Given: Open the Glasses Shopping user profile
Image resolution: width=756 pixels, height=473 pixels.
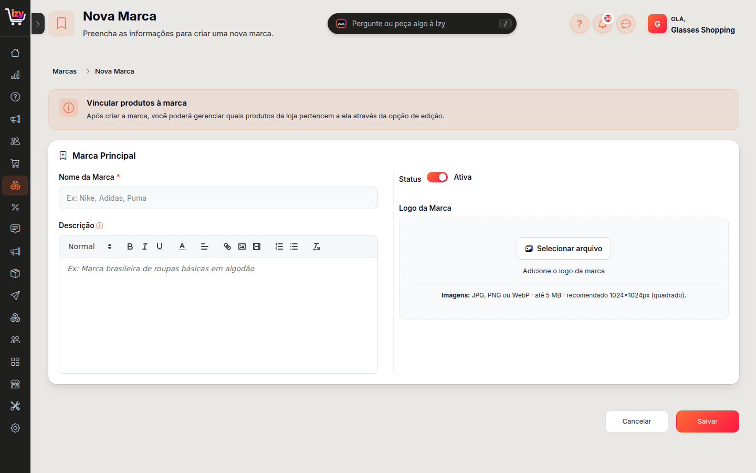Looking at the screenshot, I should pos(691,24).
